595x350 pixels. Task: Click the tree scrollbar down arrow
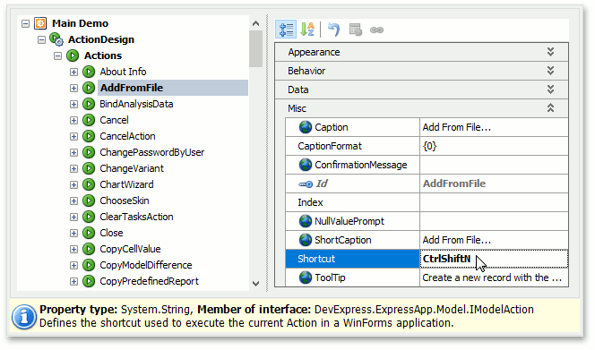pos(255,283)
